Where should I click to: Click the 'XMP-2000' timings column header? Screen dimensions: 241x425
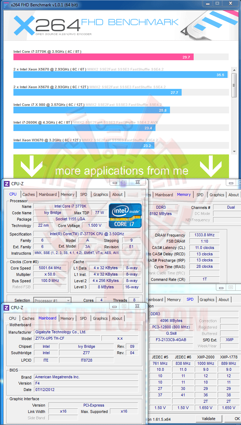coord(205,357)
